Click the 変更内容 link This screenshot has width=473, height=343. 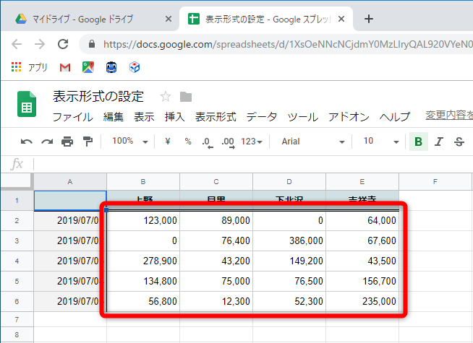click(449, 115)
